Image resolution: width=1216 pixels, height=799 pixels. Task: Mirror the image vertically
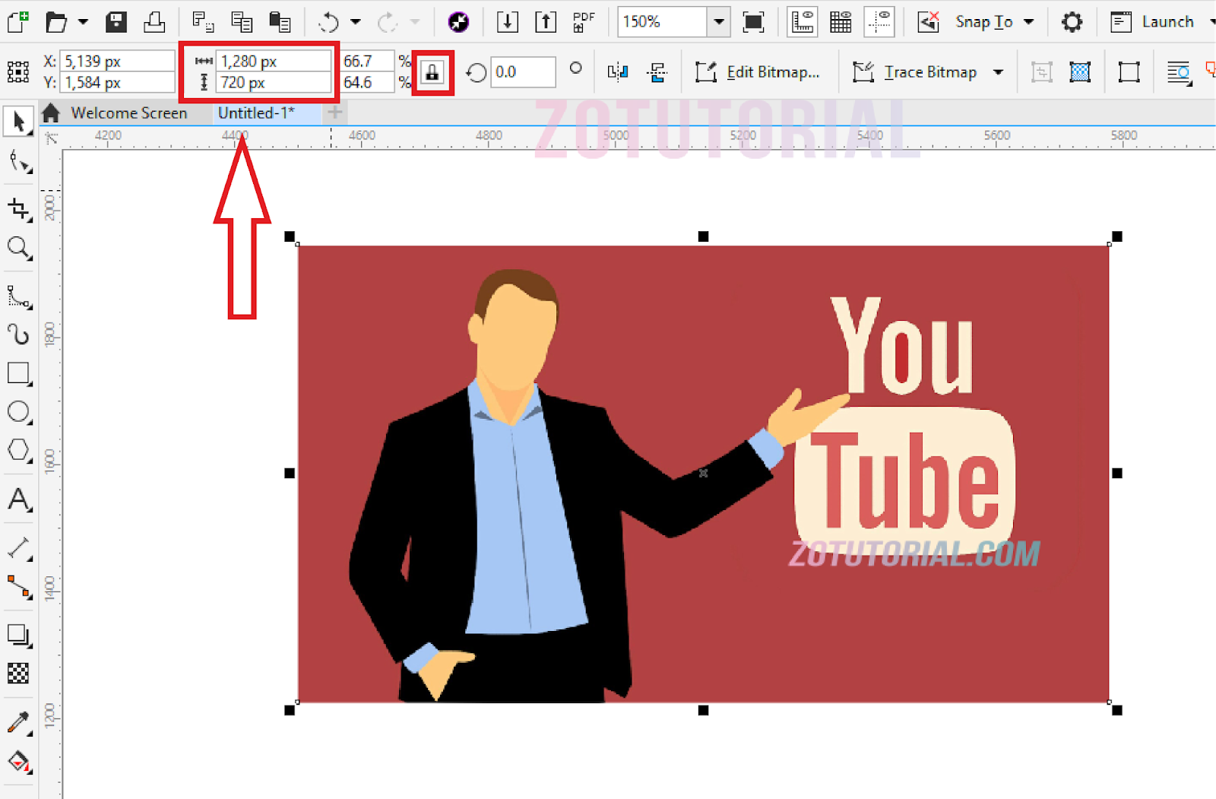click(x=657, y=72)
